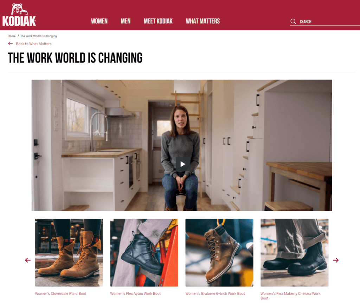Click the right carousel arrow

click(336, 260)
